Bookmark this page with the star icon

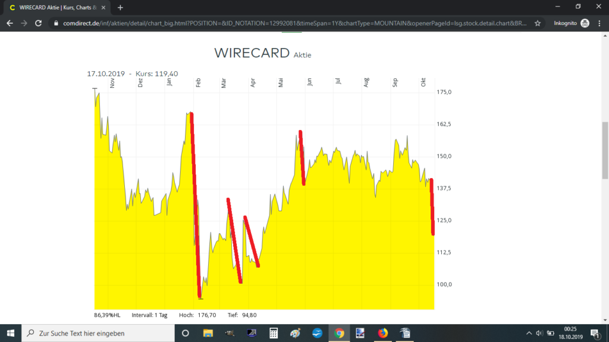tap(538, 23)
